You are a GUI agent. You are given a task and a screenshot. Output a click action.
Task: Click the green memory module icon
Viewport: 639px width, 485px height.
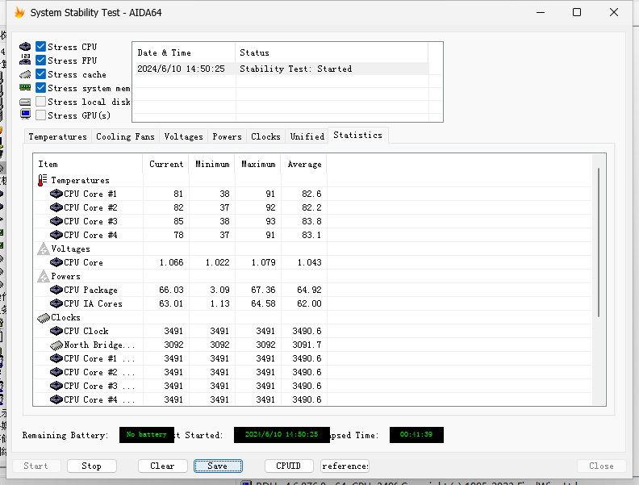[x=25, y=87]
